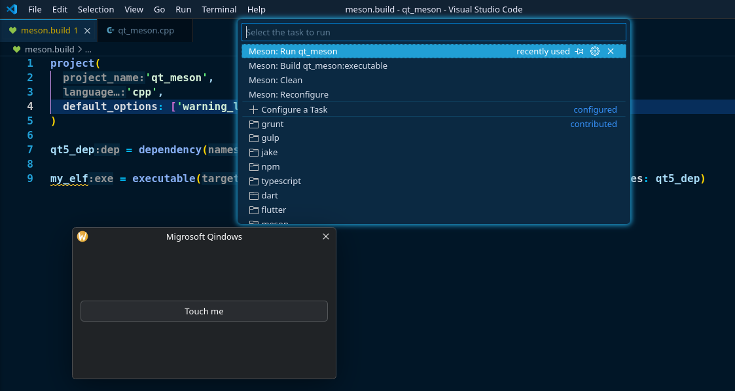The height and width of the screenshot is (391, 735).
Task: Click the 'dependency' function call on line 7
Action: coord(170,149)
